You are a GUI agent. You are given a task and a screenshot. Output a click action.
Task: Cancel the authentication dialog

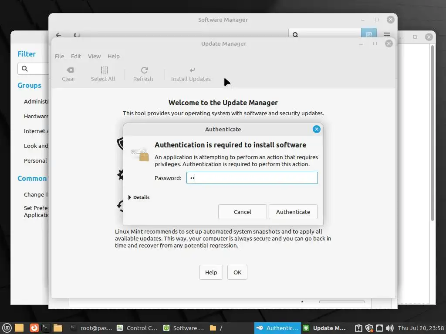pyautogui.click(x=242, y=212)
